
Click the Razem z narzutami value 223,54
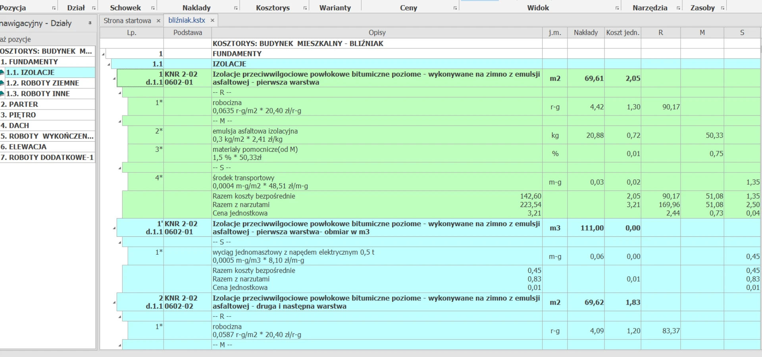[531, 205]
